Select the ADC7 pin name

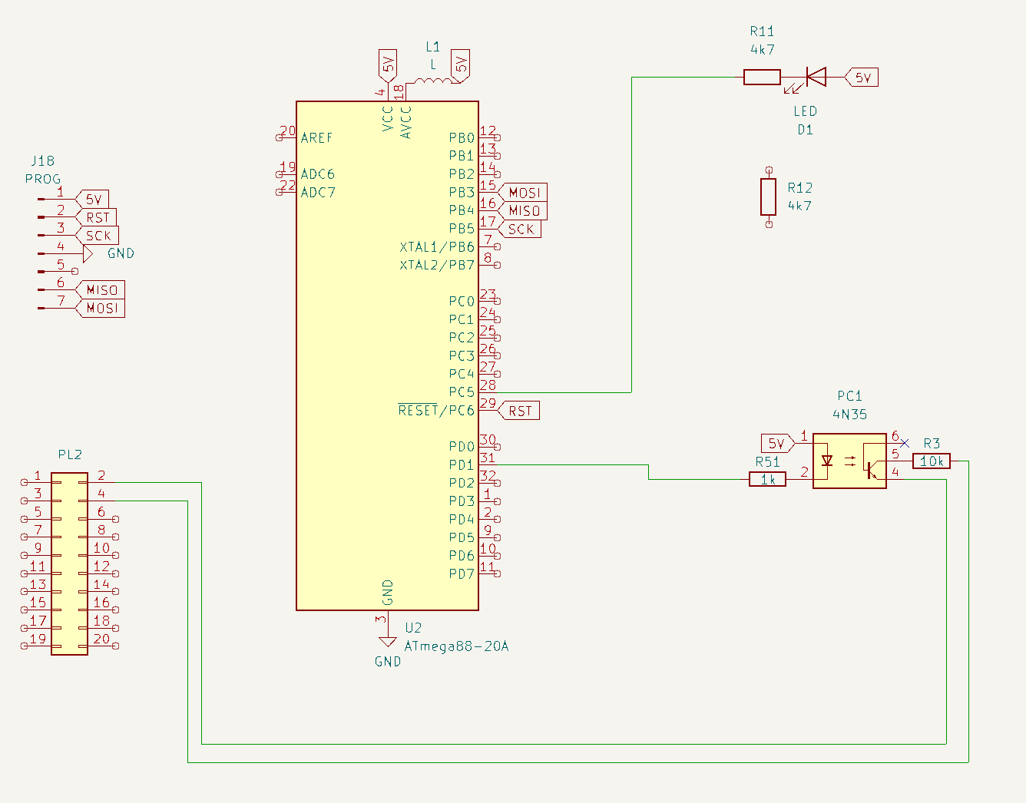click(317, 193)
